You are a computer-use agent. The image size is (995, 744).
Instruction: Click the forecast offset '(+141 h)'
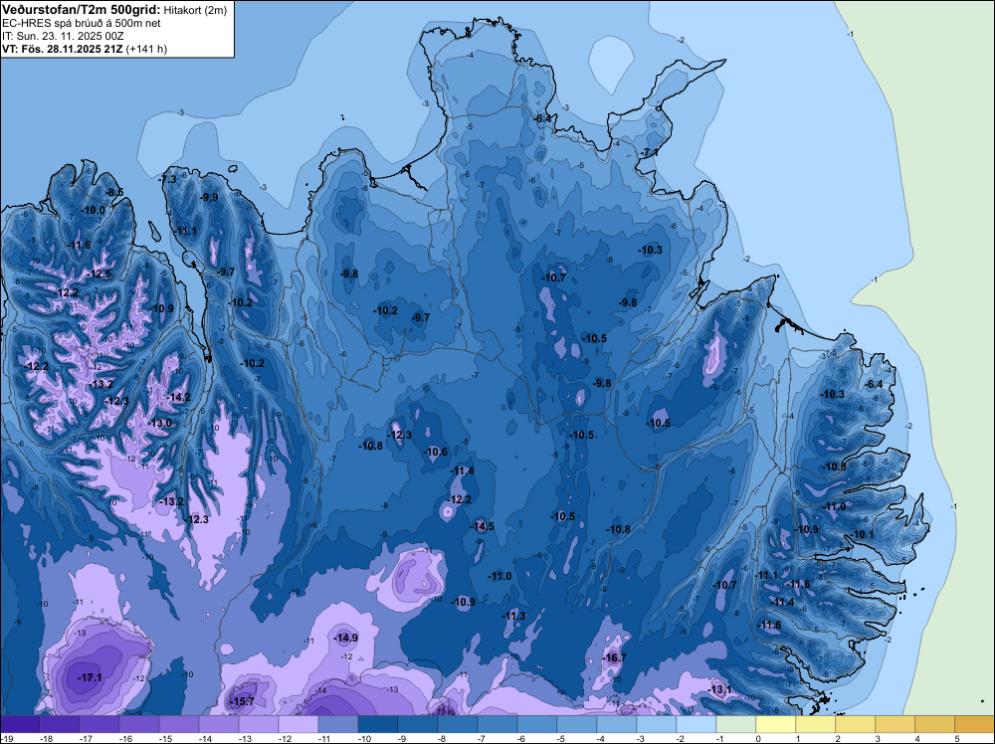pos(146,49)
